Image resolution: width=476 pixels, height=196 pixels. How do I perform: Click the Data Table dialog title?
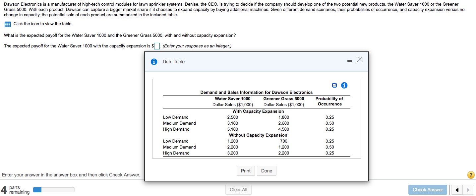(x=174, y=62)
